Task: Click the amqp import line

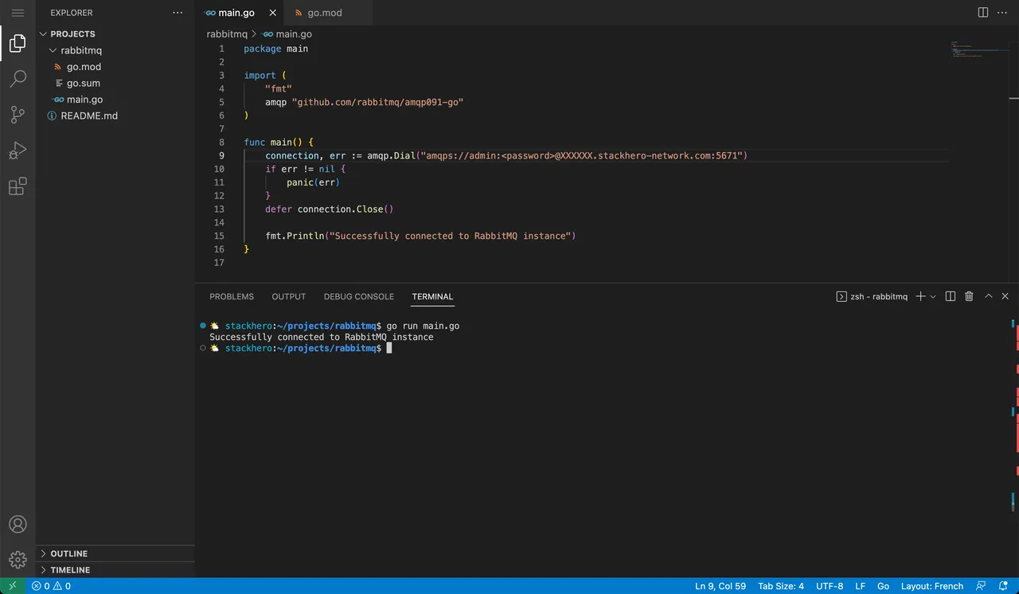Action: (364, 102)
